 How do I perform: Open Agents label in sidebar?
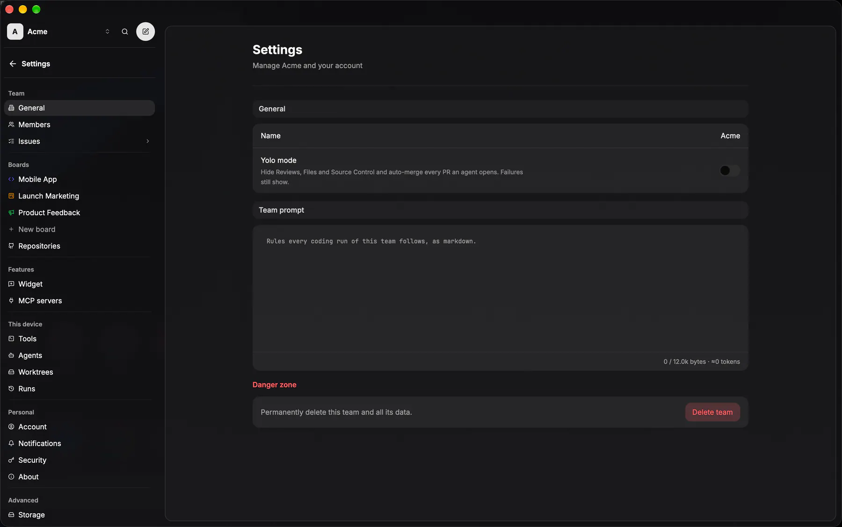pyautogui.click(x=30, y=355)
